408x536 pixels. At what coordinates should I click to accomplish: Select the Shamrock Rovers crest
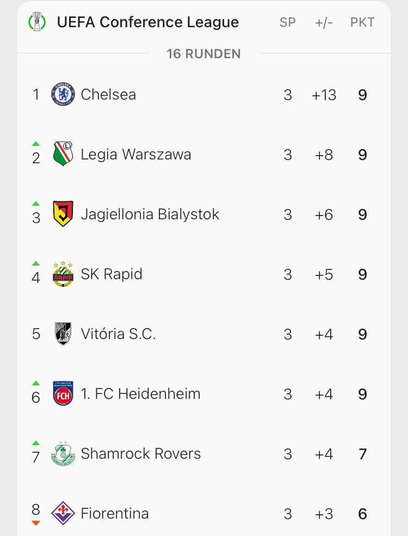coord(63,454)
